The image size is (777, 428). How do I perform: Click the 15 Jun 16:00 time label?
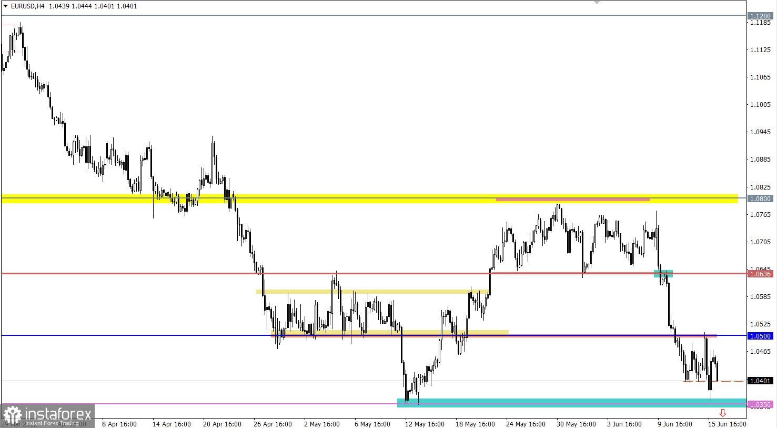point(727,424)
